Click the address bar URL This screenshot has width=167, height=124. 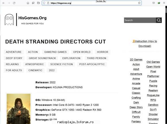point(61,3)
